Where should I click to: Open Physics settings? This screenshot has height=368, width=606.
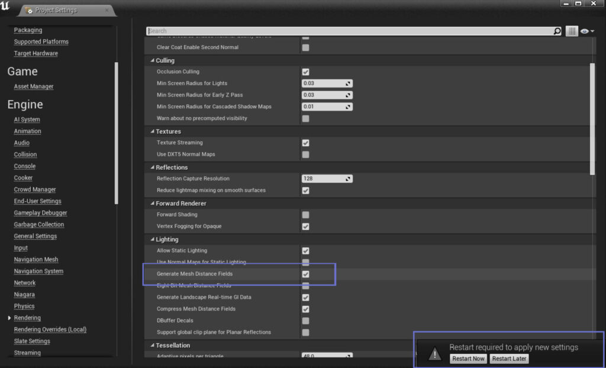click(24, 306)
